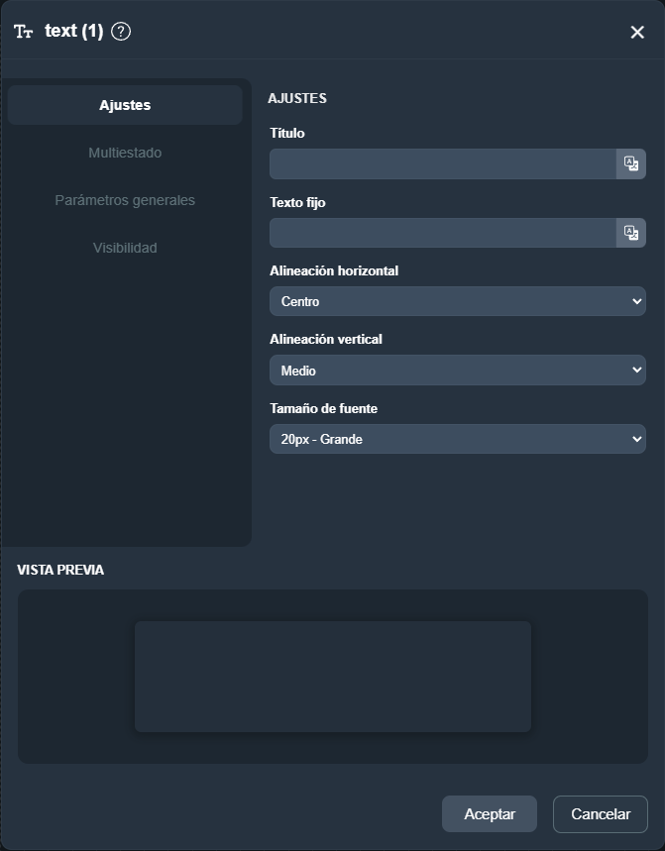Close the text (1) dialog with X
665x851 pixels.
637,33
